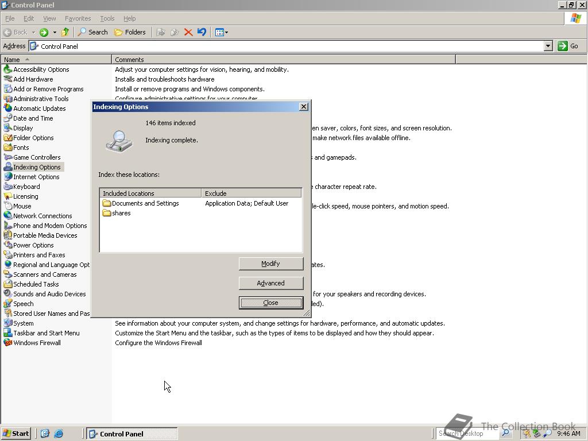Click the Search Desktop field in taskbar
Viewport: 588px width, 441px height.
[468, 434]
